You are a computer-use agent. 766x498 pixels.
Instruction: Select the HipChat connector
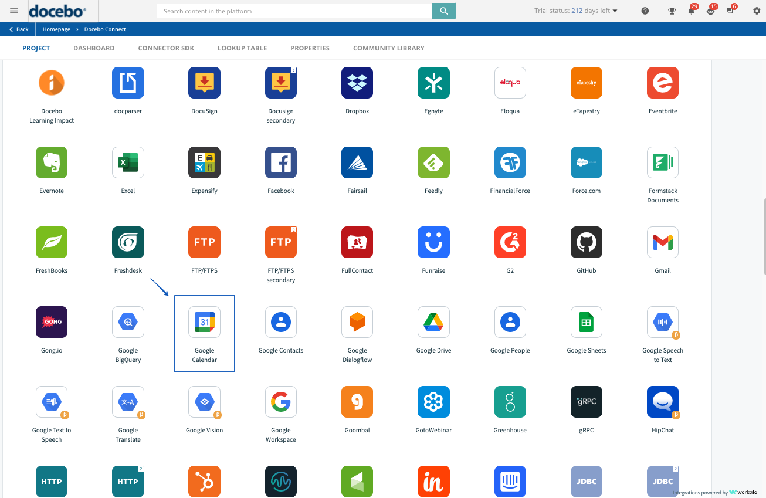pyautogui.click(x=663, y=402)
